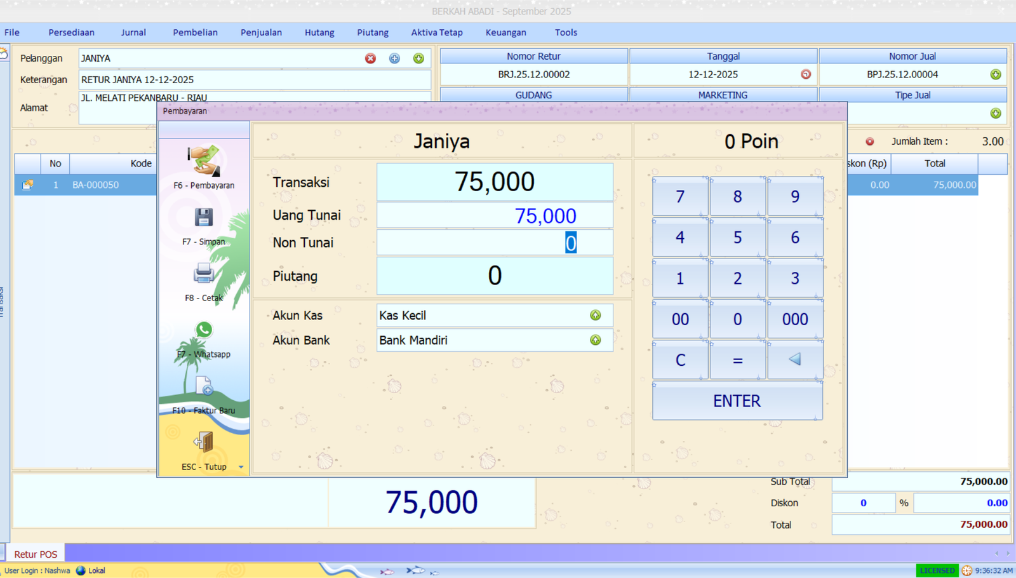The image size is (1016, 578).
Task: Open the Penjualan menu
Action: [261, 32]
